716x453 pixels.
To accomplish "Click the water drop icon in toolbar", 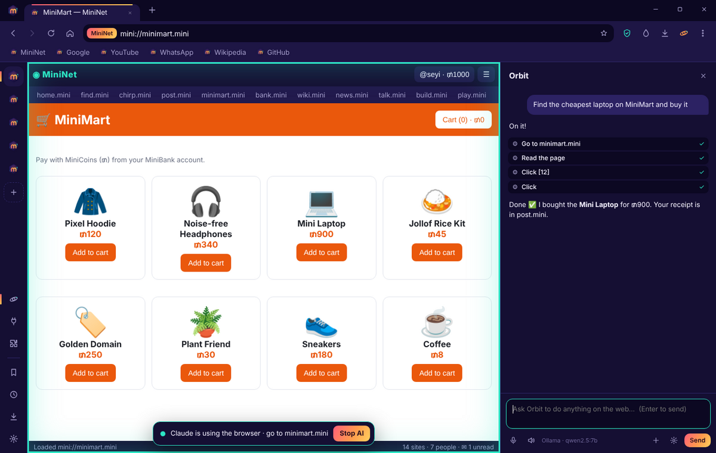I will click(x=646, y=33).
